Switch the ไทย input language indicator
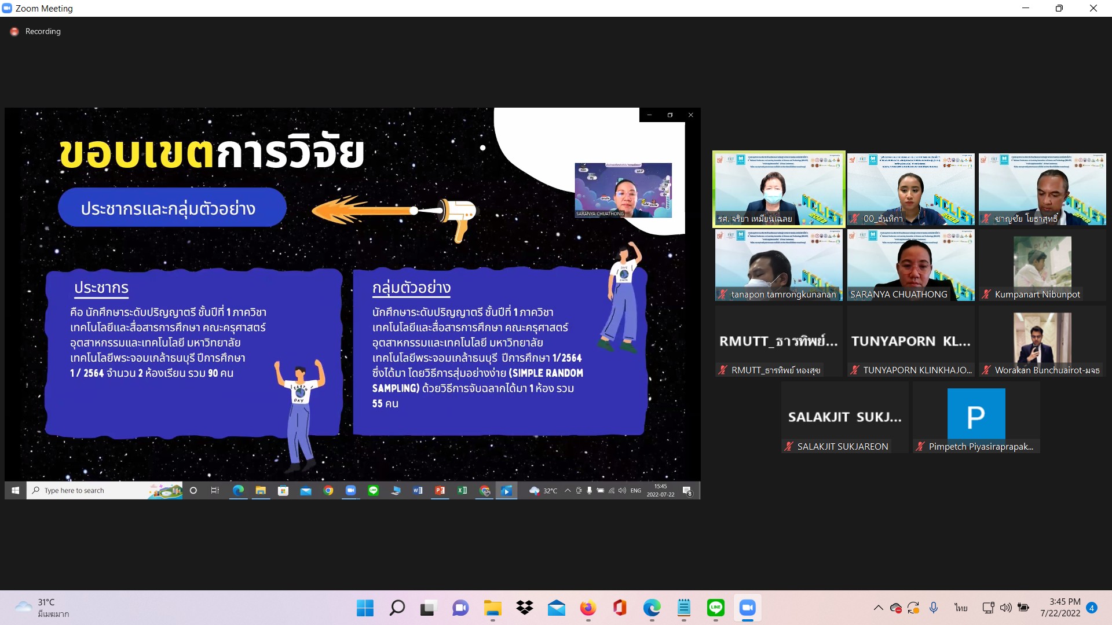The width and height of the screenshot is (1112, 625). (x=961, y=608)
